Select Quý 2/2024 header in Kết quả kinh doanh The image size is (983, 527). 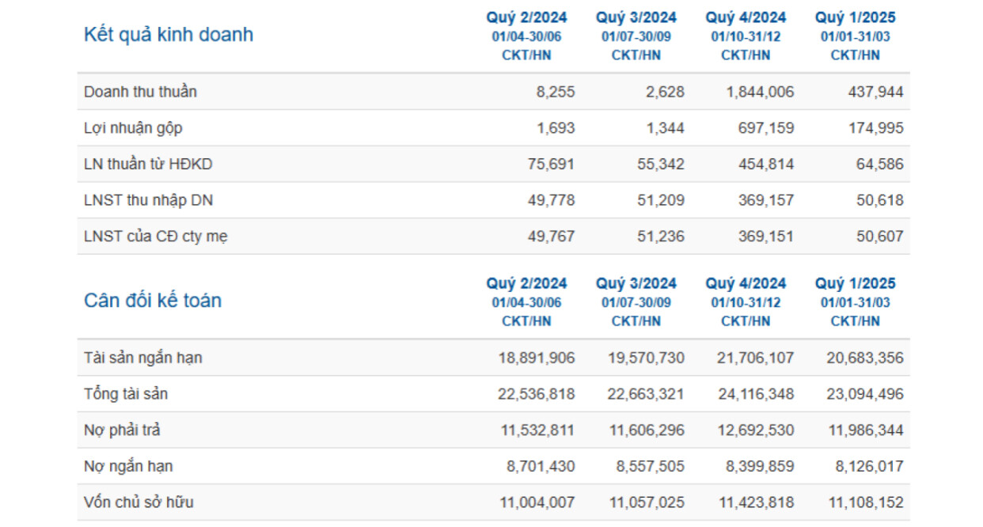pos(526,17)
